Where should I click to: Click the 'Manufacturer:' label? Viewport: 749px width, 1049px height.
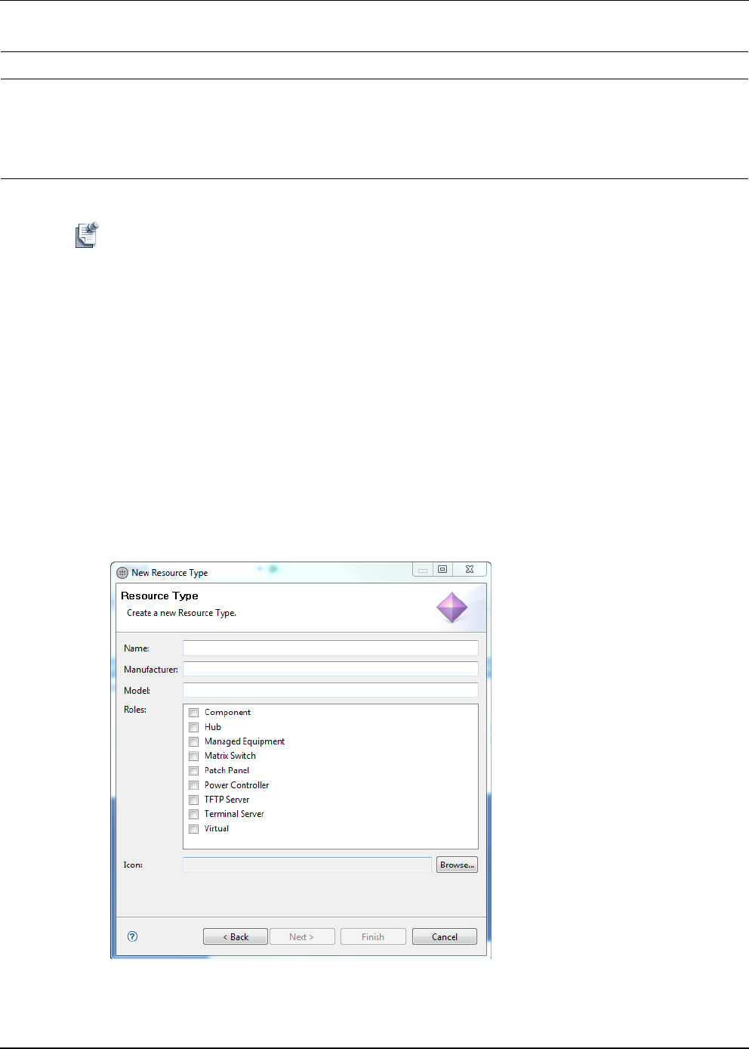point(151,670)
